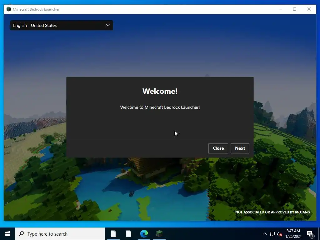The image size is (320, 240).
Task: Minimize the Minecraft Bedrock Launcher window
Action: tap(281, 9)
